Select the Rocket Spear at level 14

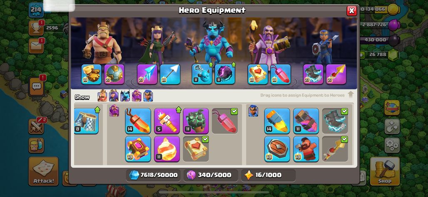point(277,121)
